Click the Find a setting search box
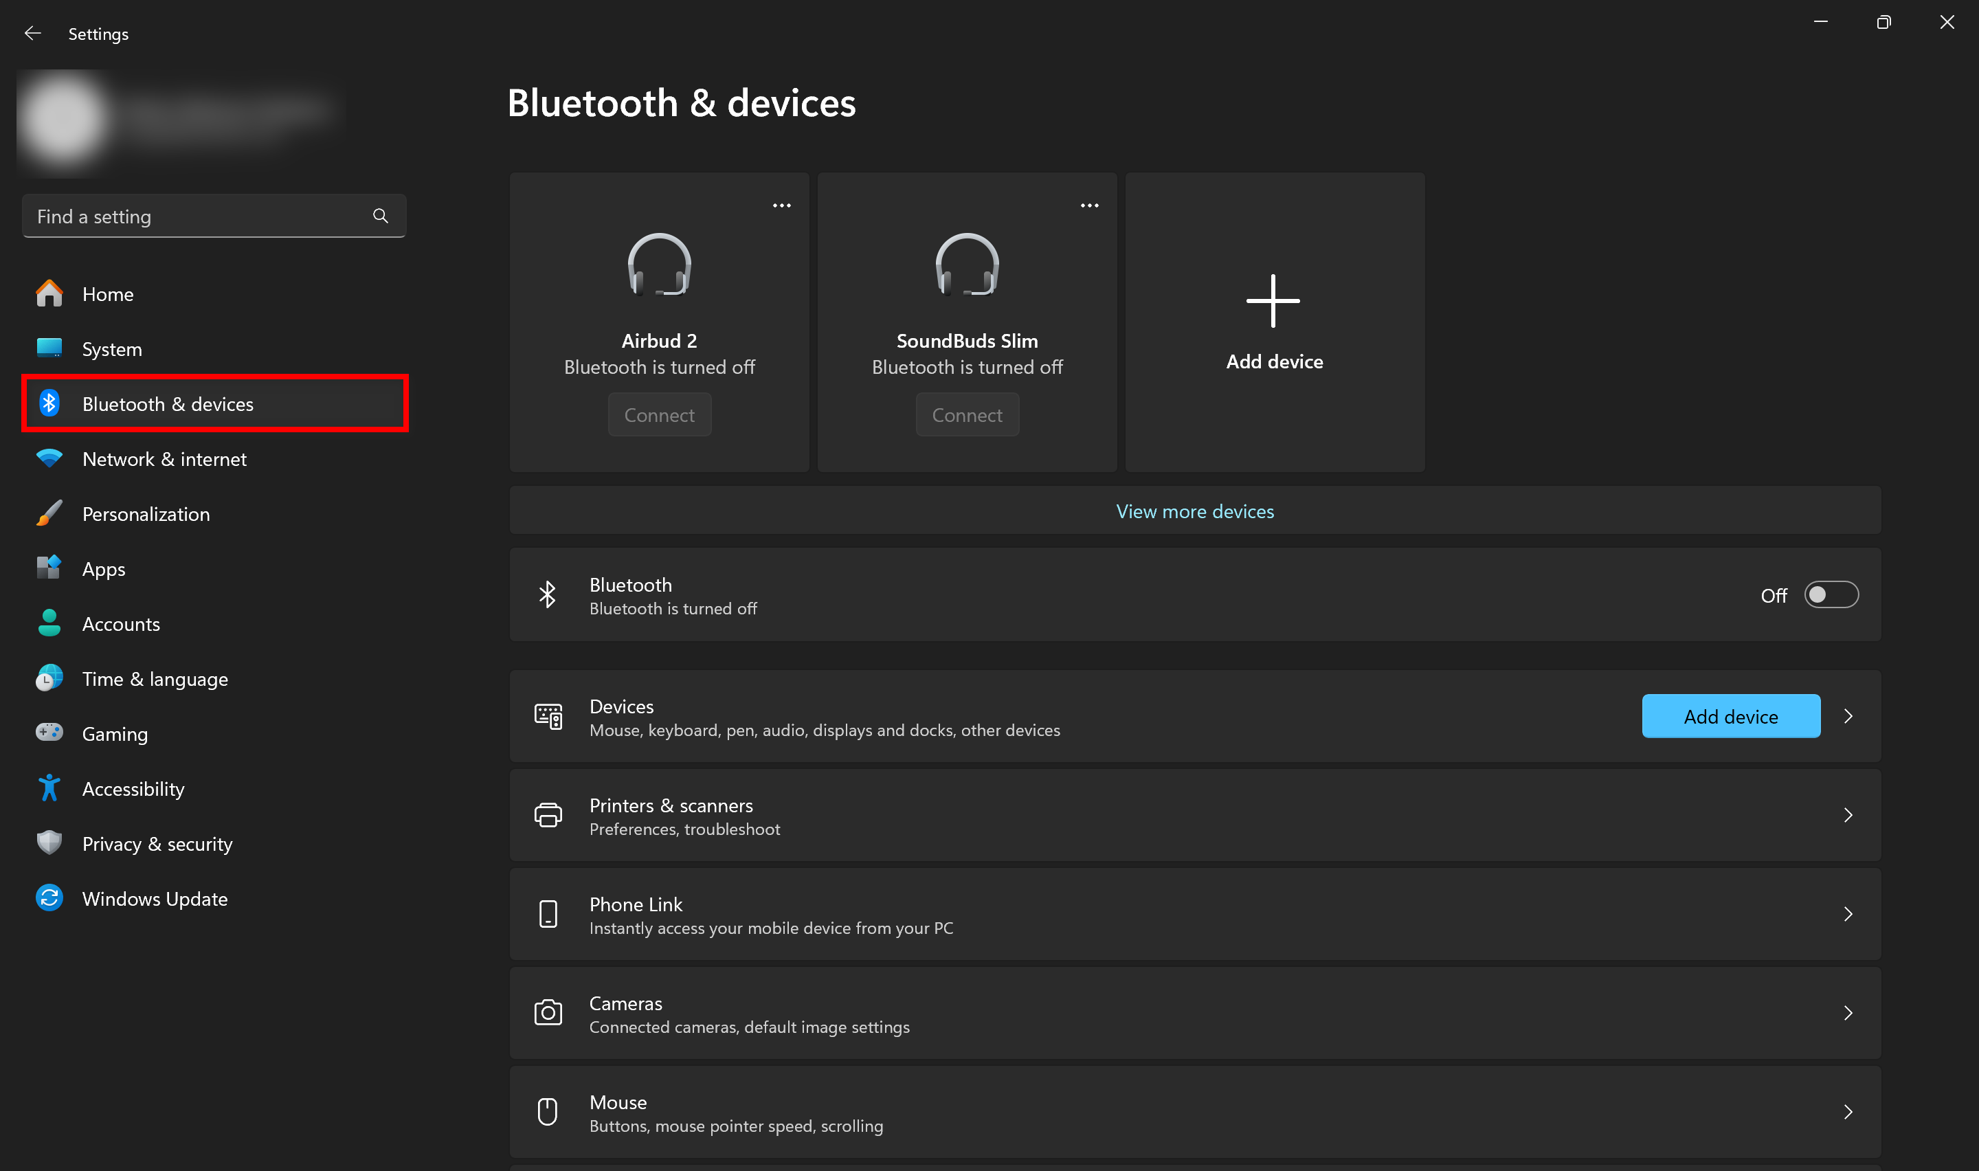The height and width of the screenshot is (1171, 1979). coord(197,215)
